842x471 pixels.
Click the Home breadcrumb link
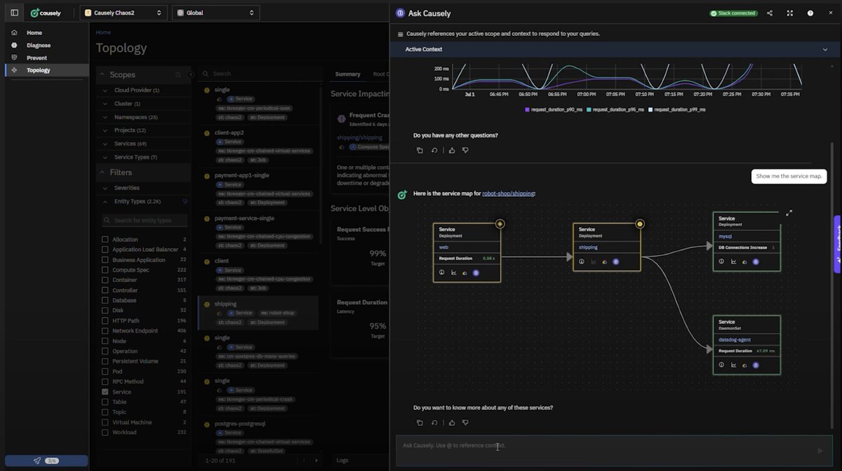tap(103, 32)
